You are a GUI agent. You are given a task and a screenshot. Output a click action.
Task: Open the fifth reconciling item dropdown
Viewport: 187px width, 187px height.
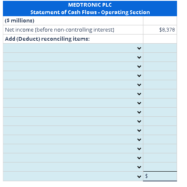73,85
